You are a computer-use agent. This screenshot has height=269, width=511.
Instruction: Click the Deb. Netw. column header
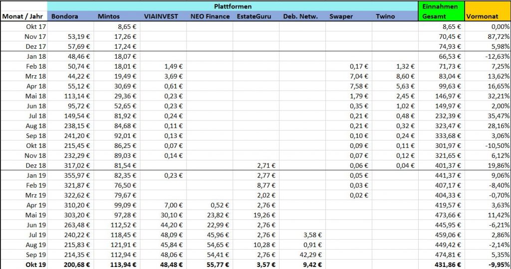point(302,16)
